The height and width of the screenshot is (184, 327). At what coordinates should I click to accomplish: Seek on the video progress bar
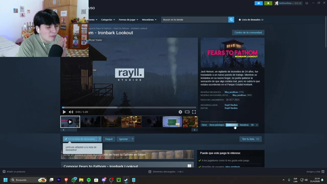tap(129, 108)
